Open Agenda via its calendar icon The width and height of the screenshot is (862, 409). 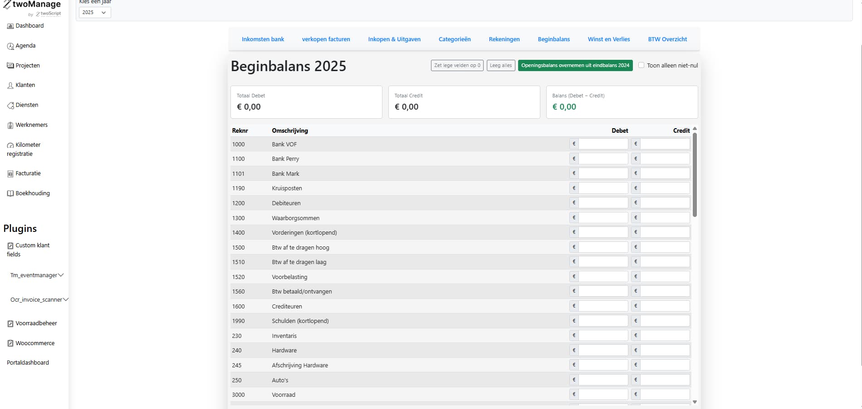(x=10, y=46)
